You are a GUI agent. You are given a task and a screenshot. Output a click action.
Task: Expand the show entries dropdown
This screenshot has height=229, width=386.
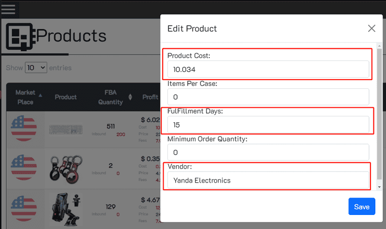pyautogui.click(x=36, y=68)
